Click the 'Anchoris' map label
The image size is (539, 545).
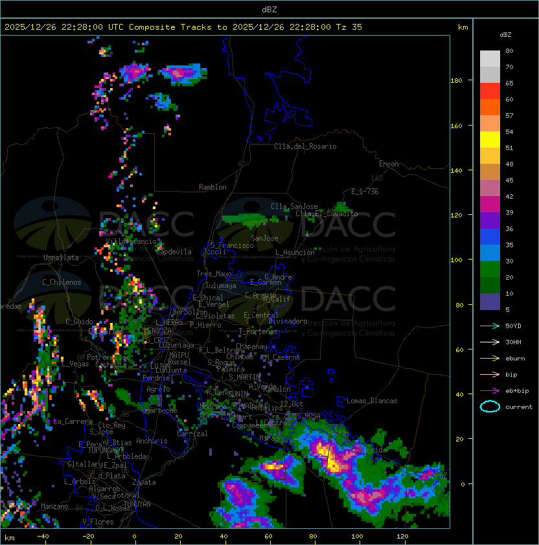pos(152,441)
